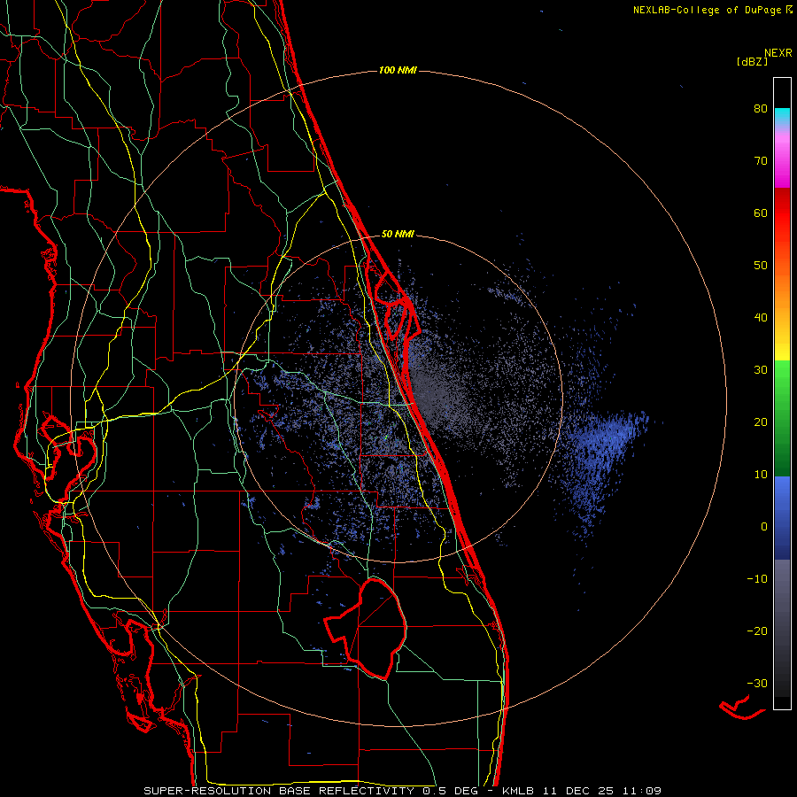
Task: Click the "100 NMI" range ring label
Action: [x=398, y=70]
